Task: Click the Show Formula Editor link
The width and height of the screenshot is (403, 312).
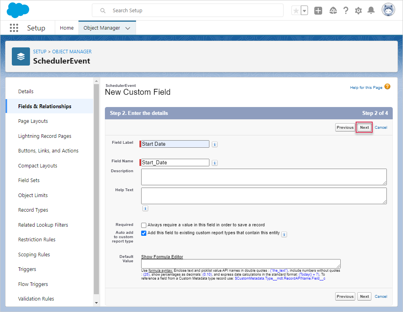Action: tap(162, 257)
